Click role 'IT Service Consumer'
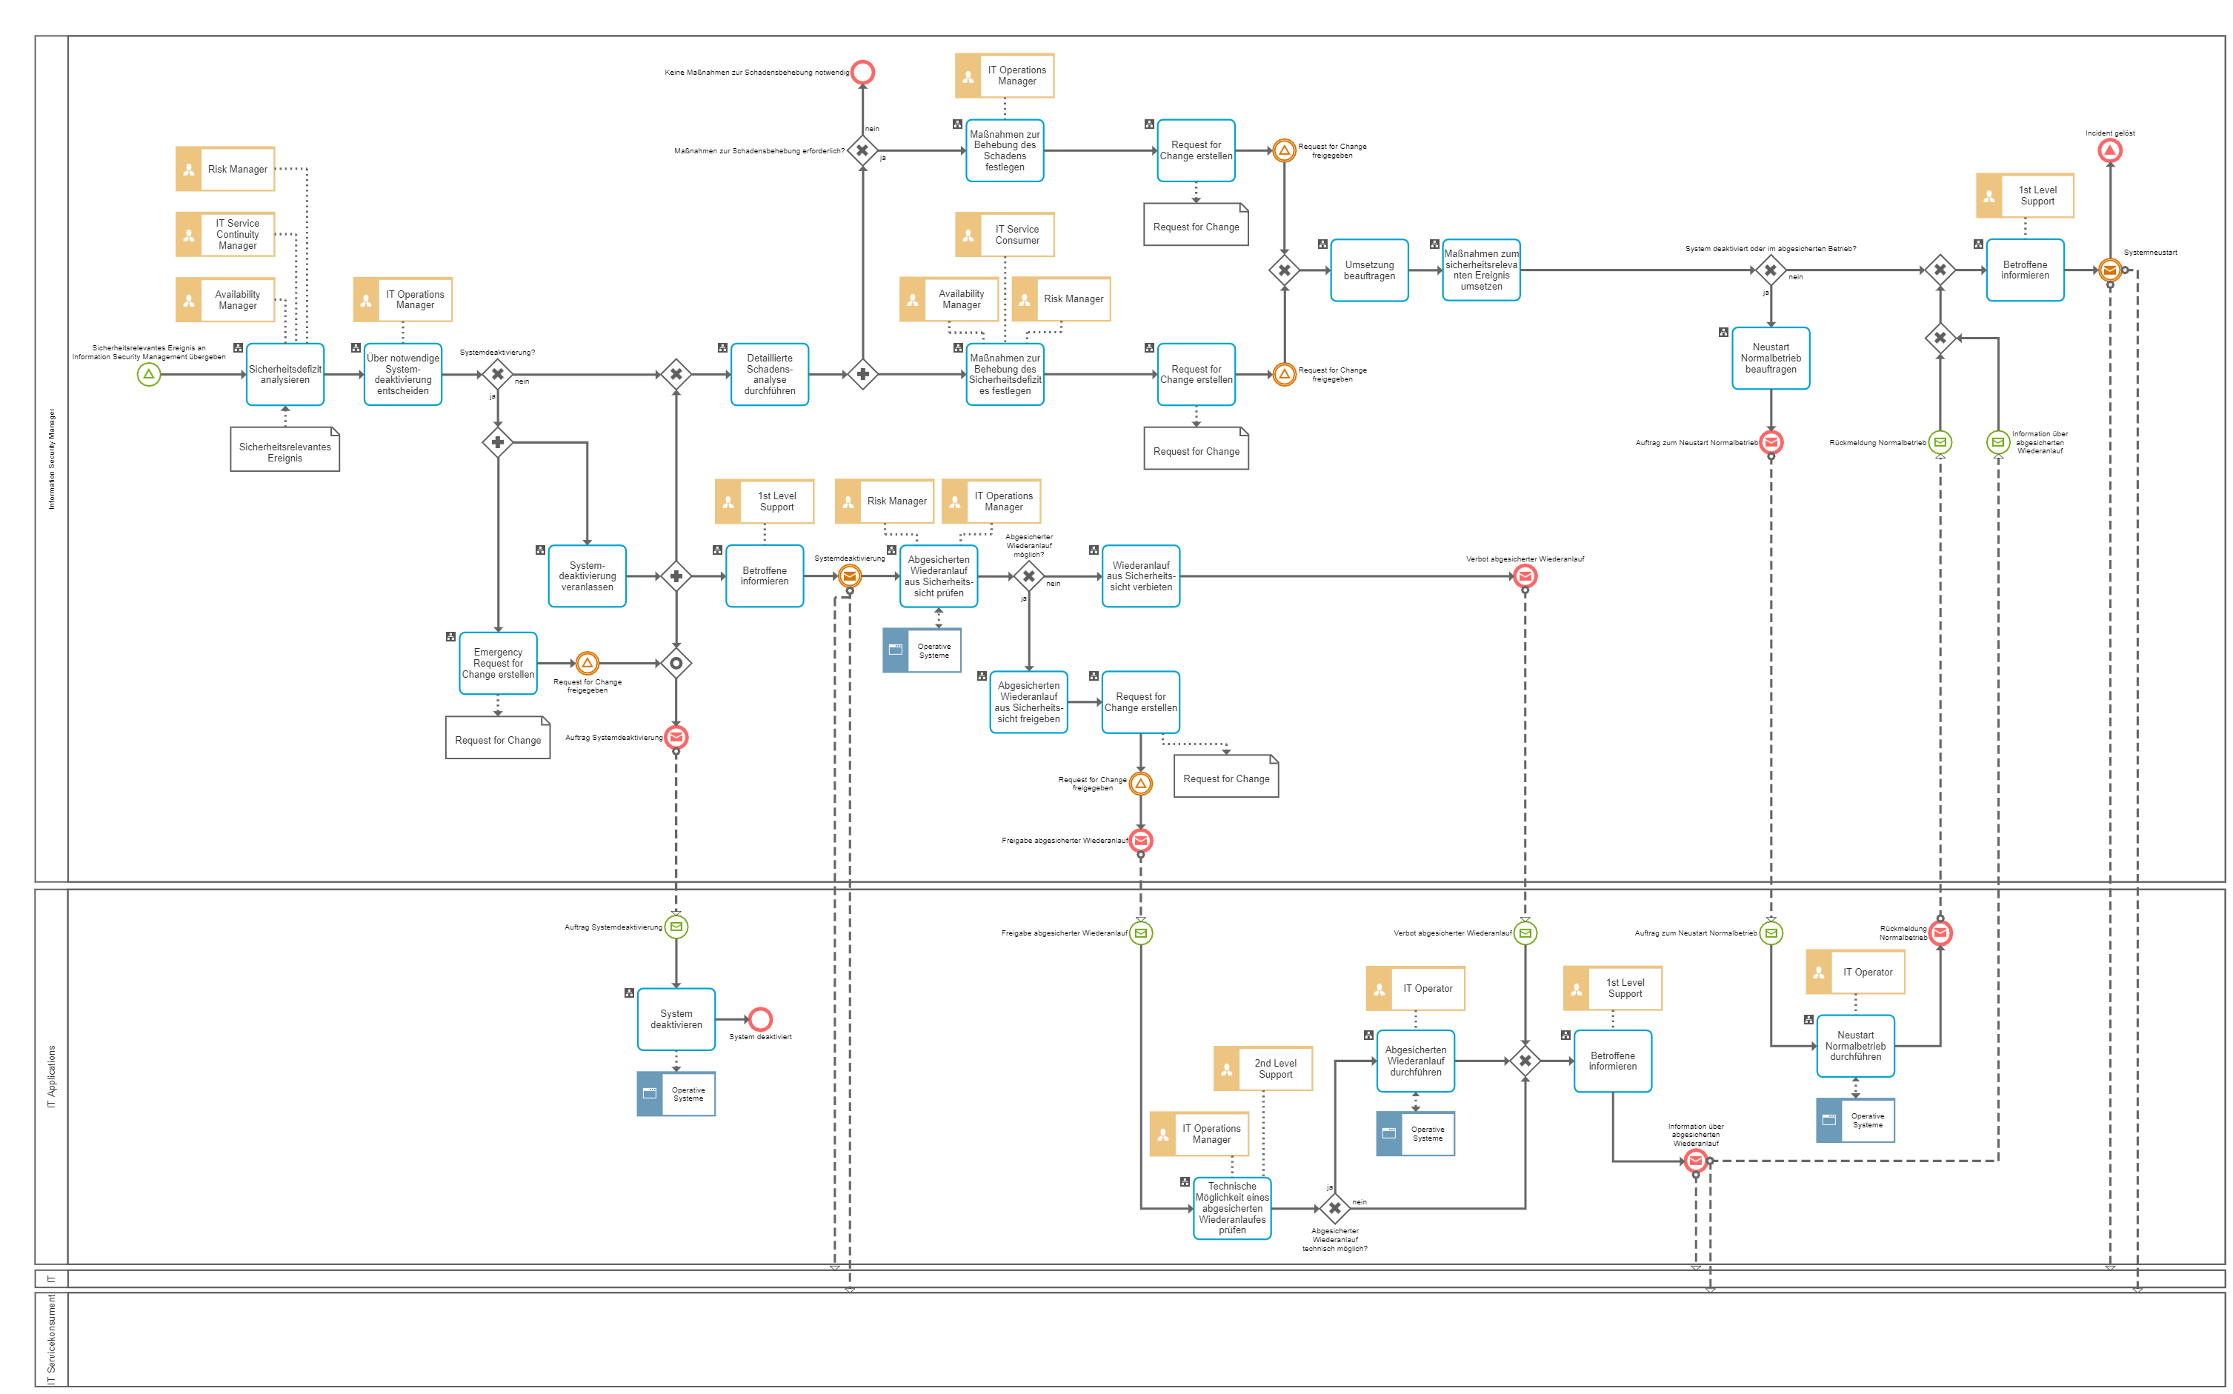Screen dimensions: 2233x1394 click(1005, 234)
